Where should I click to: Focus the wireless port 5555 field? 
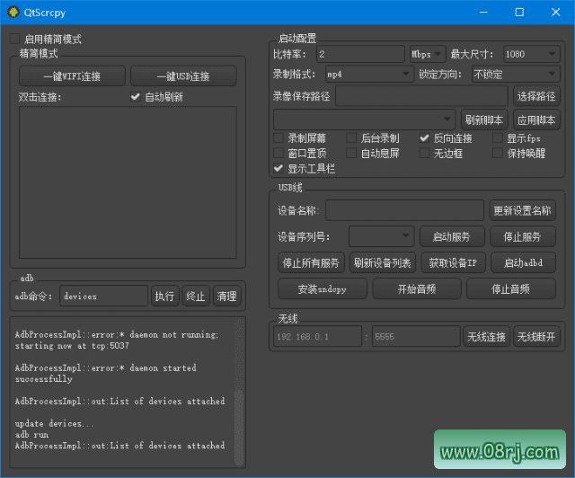pos(416,336)
